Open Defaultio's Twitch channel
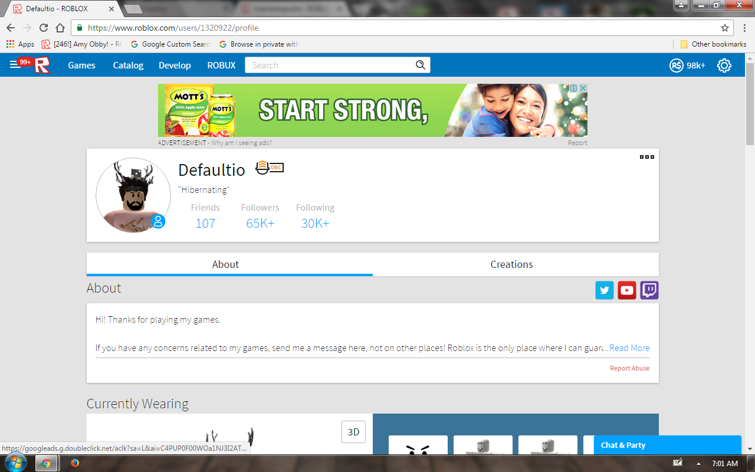755x472 pixels. pyautogui.click(x=649, y=290)
